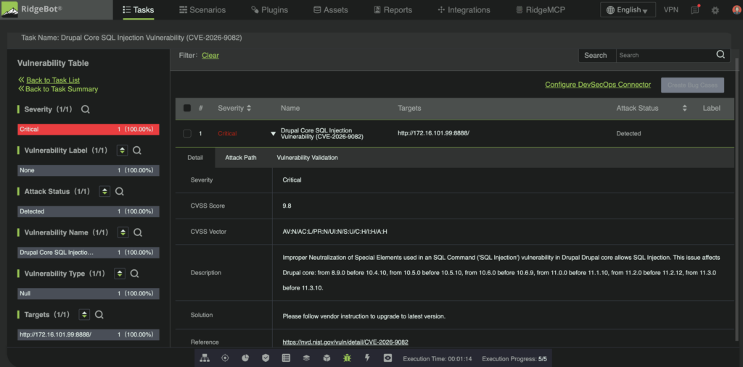The image size is (743, 367).
Task: Collapse the Drupal Core SQL Injection row triangle
Action: click(273, 134)
